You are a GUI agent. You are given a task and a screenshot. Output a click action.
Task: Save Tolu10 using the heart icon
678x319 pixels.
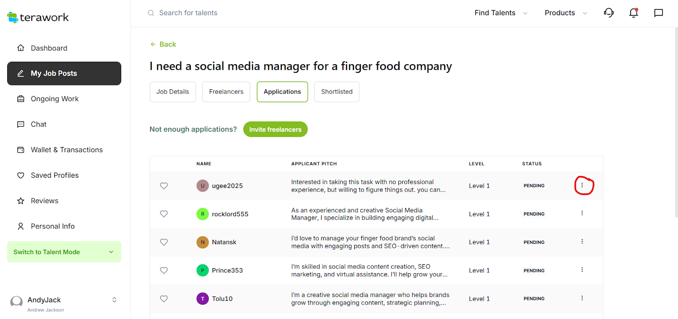(164, 299)
